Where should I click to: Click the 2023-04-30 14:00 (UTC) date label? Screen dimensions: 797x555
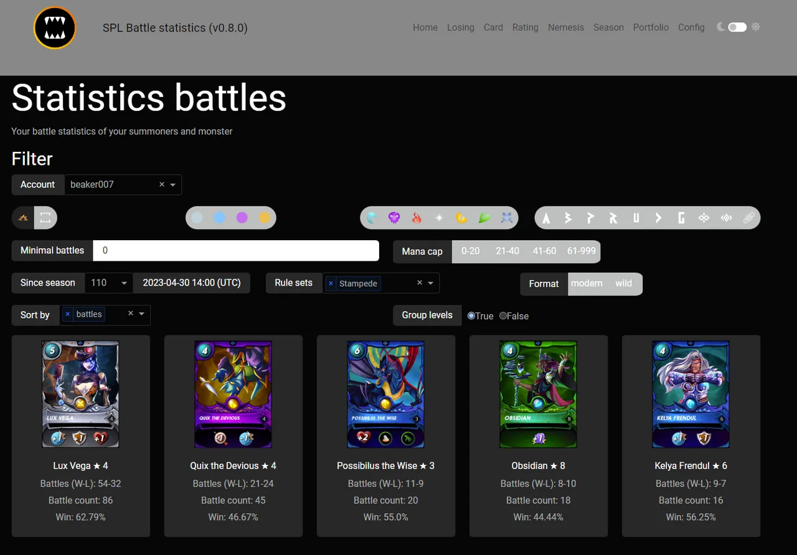(x=192, y=282)
